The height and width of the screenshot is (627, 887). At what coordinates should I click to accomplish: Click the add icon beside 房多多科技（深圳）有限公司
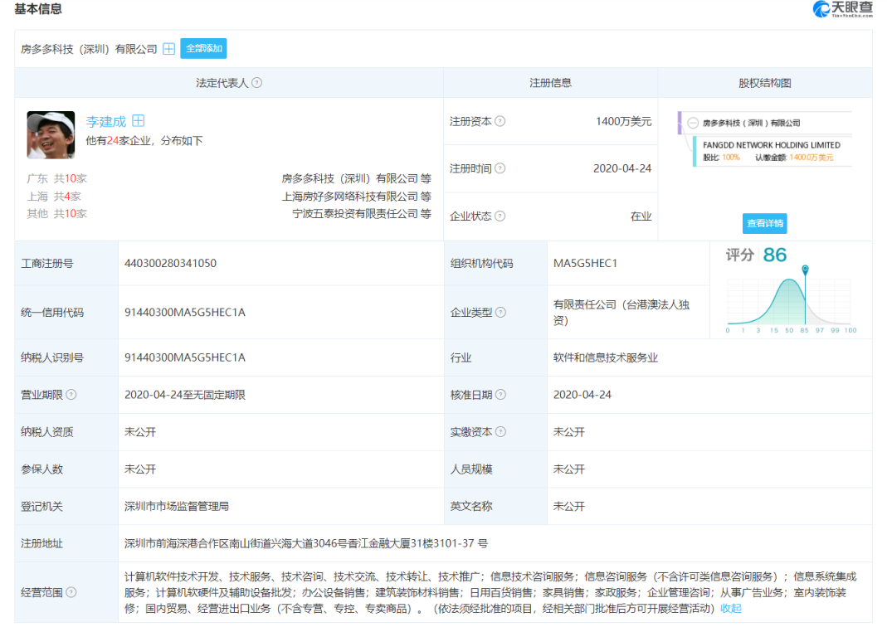169,48
